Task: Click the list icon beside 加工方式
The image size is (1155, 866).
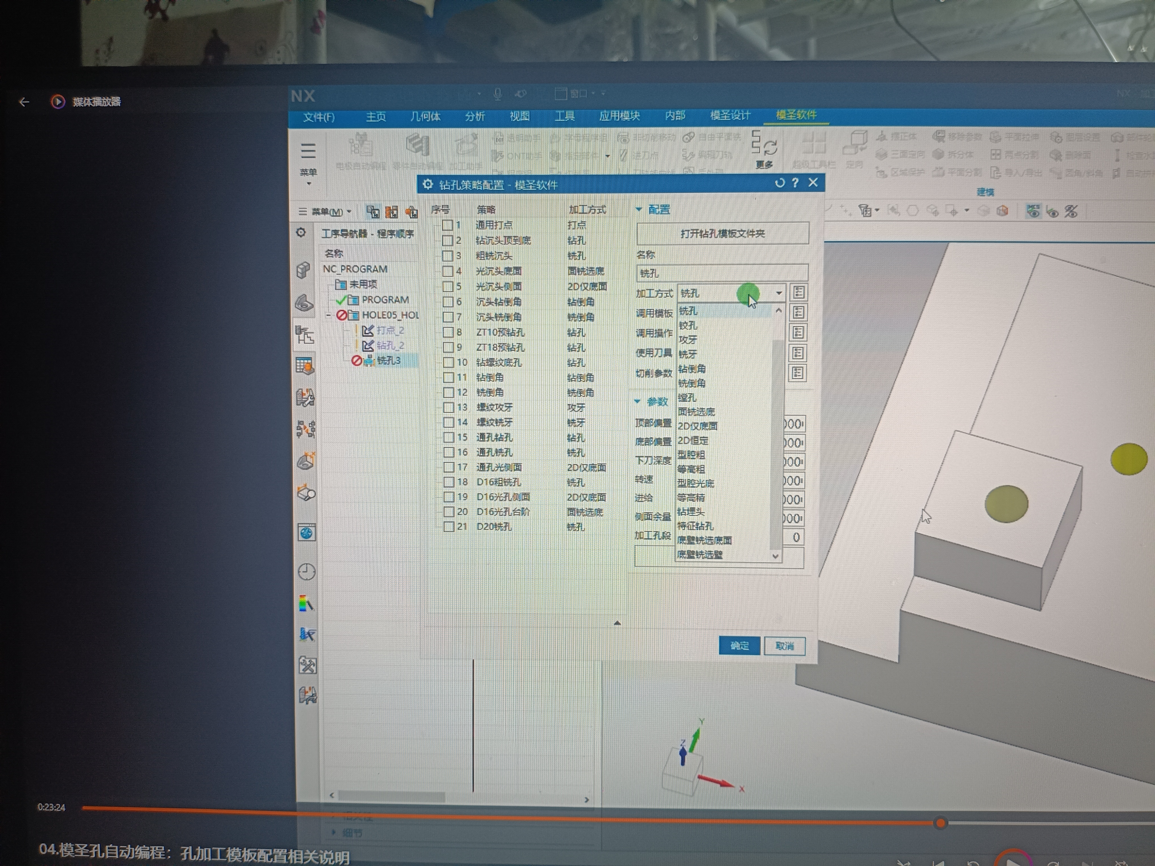Action: (798, 292)
